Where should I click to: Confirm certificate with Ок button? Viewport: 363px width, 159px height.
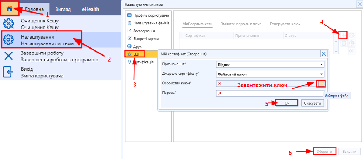(286, 103)
